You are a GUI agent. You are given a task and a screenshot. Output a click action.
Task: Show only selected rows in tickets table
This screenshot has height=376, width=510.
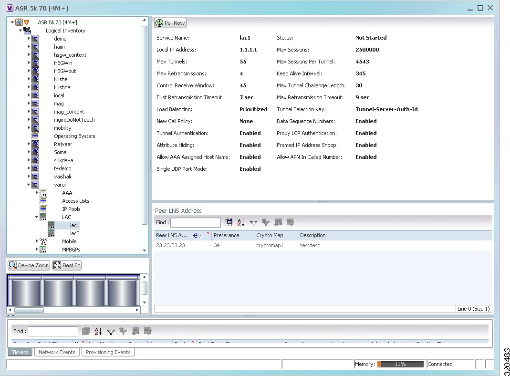tap(148, 331)
